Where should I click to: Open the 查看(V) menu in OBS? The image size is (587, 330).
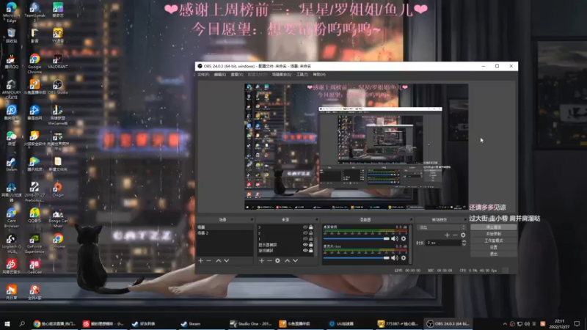(236, 75)
